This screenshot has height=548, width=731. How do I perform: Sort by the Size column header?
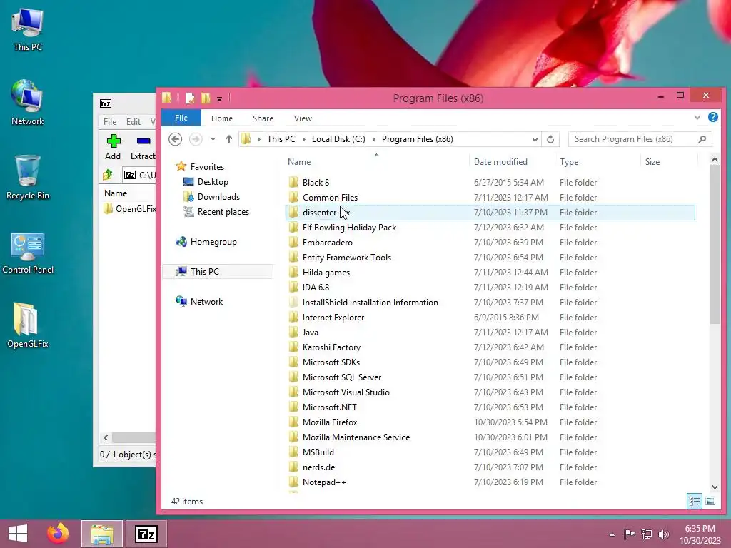(670, 162)
